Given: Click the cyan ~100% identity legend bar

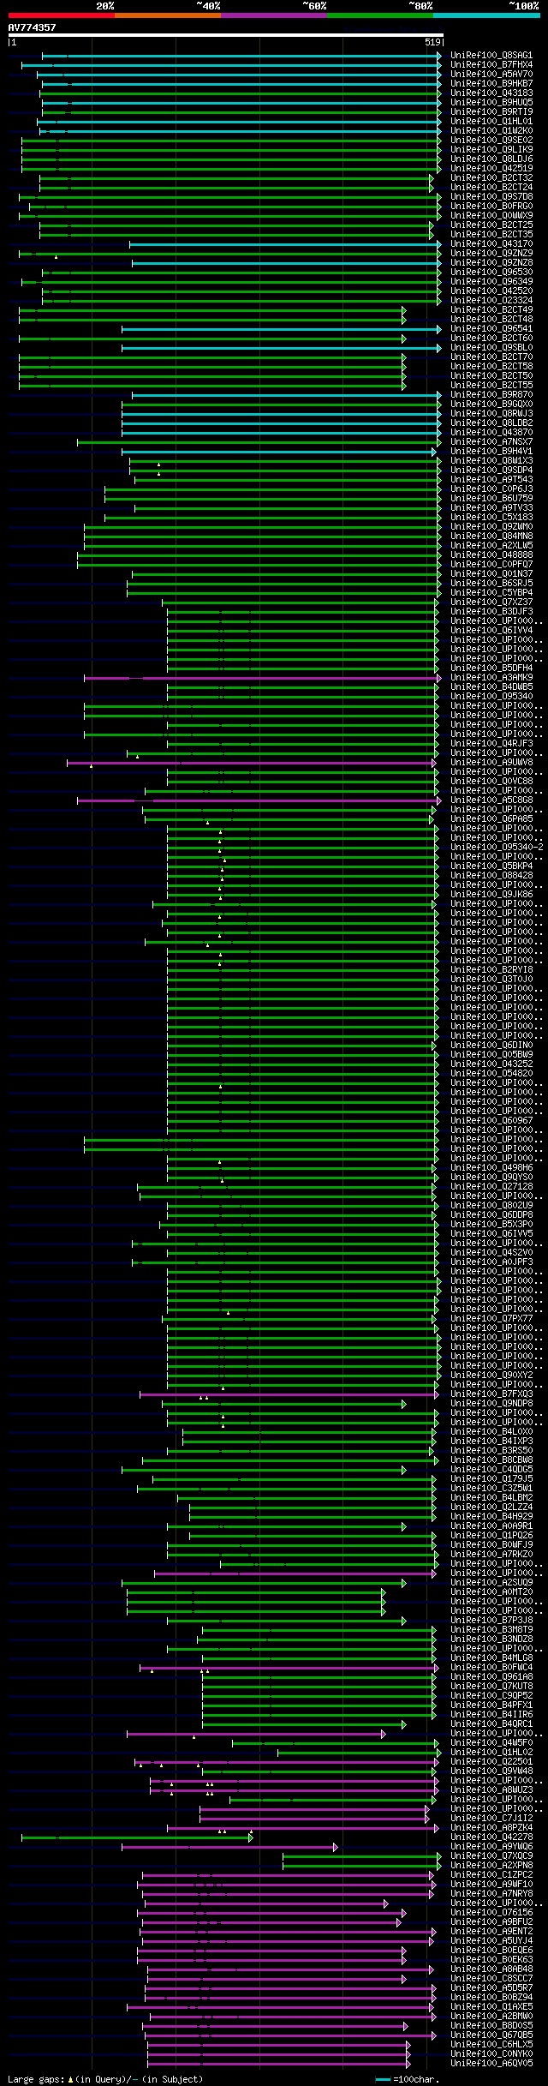Looking at the screenshot, I should [x=486, y=15].
